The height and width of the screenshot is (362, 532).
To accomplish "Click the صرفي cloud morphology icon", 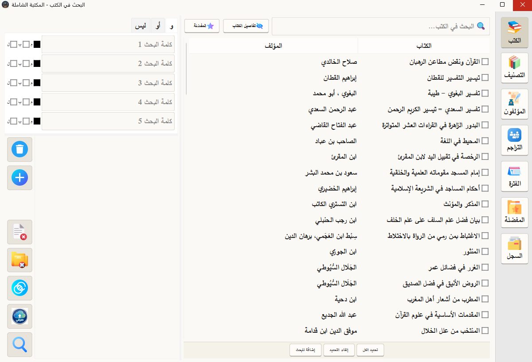I will 20,316.
